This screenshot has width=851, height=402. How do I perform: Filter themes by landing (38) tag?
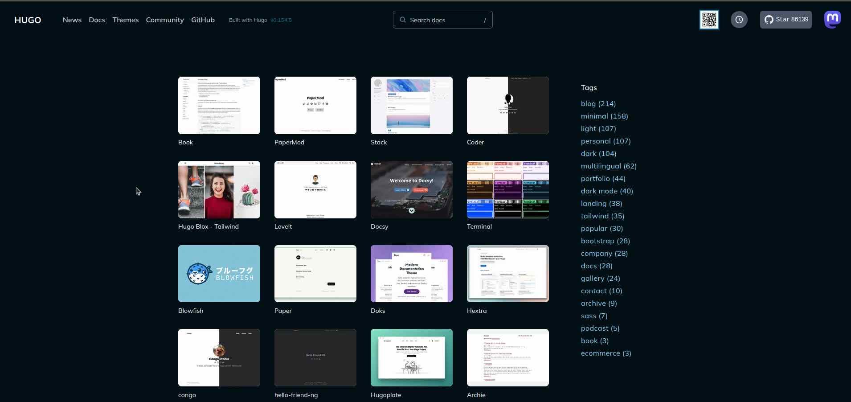pyautogui.click(x=601, y=203)
